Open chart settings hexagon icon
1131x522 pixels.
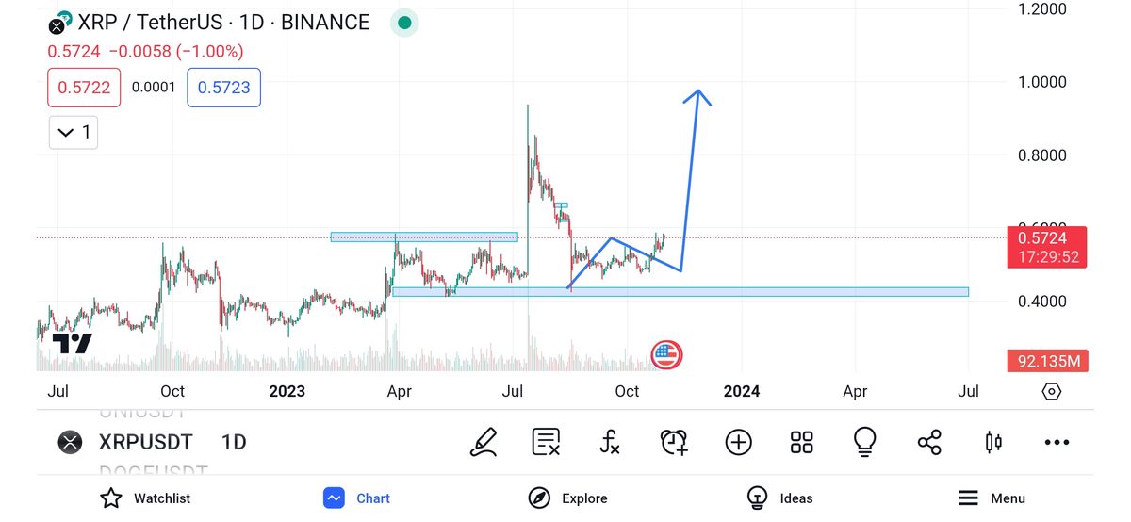(1052, 391)
